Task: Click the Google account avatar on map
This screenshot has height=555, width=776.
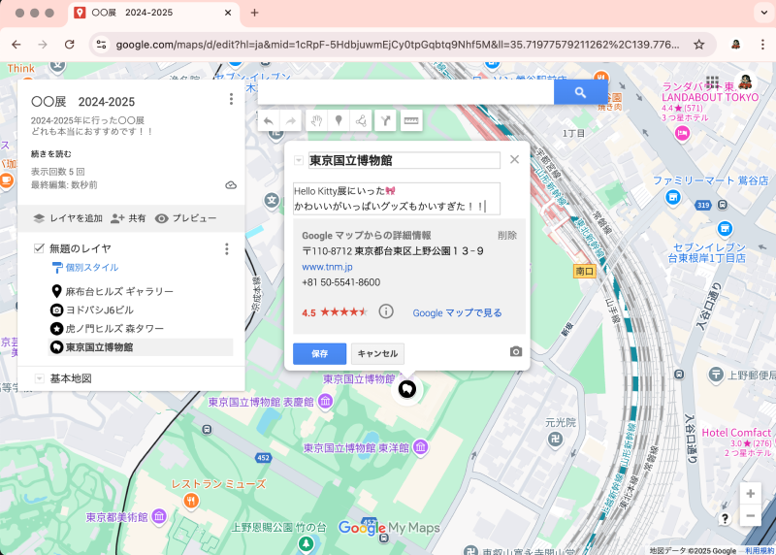Action: pos(744,82)
